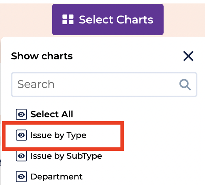This screenshot has height=185, width=205.
Task: Open the Select Charts button
Action: pos(108,19)
